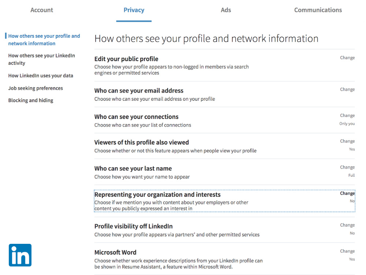Screen dimensions: 366x275
Task: Go to Blocking and hiding section
Action: click(31, 100)
